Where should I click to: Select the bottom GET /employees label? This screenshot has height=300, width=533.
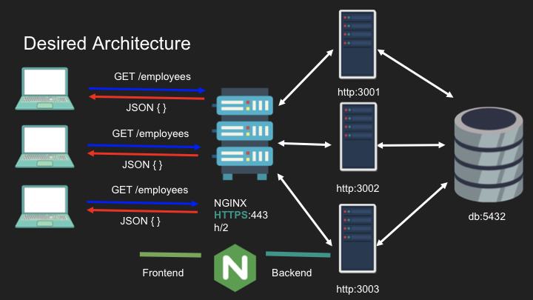point(150,190)
